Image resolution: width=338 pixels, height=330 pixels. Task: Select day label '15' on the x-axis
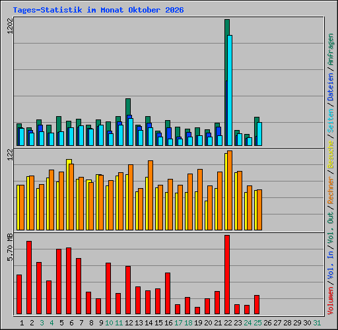[158, 323]
